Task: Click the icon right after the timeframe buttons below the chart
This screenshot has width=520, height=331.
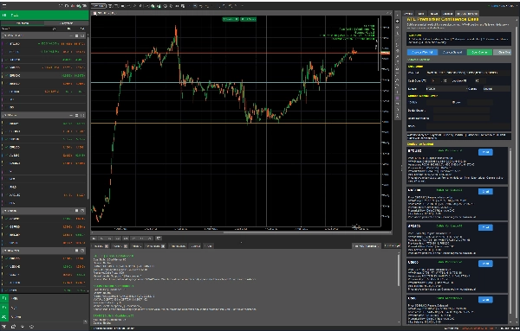Action: (x=159, y=238)
